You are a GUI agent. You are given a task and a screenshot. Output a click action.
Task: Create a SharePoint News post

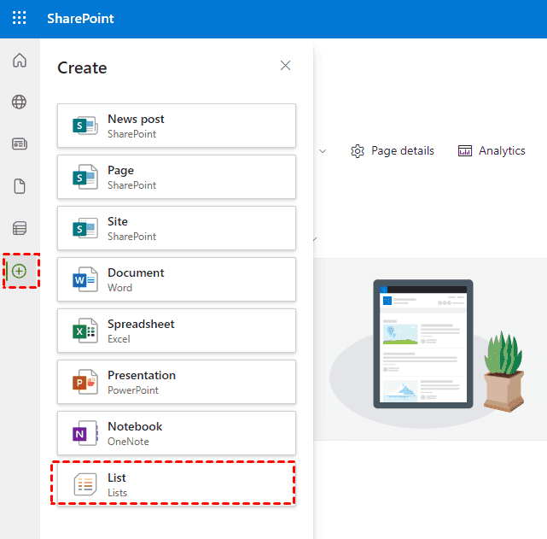177,126
